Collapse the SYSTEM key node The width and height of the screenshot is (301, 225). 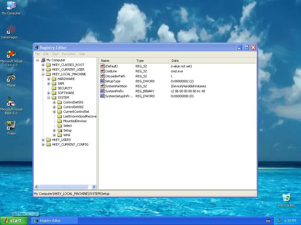pos(49,98)
